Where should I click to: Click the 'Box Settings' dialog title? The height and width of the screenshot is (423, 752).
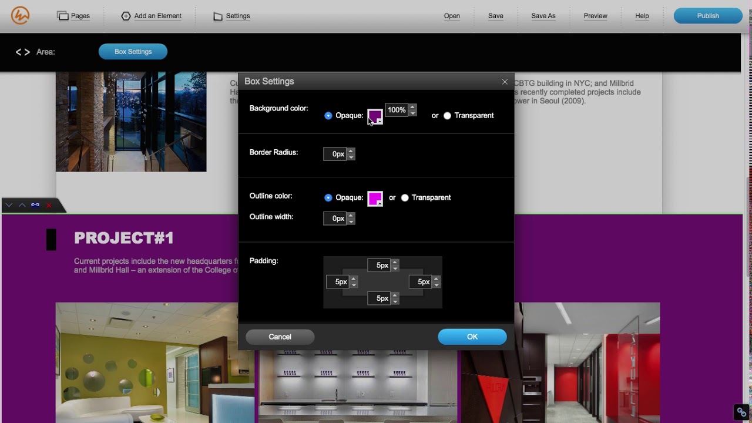tap(269, 81)
